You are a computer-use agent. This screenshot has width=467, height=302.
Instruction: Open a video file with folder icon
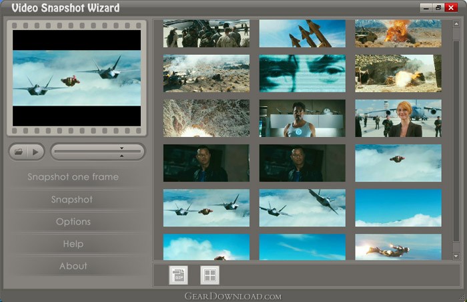click(19, 152)
